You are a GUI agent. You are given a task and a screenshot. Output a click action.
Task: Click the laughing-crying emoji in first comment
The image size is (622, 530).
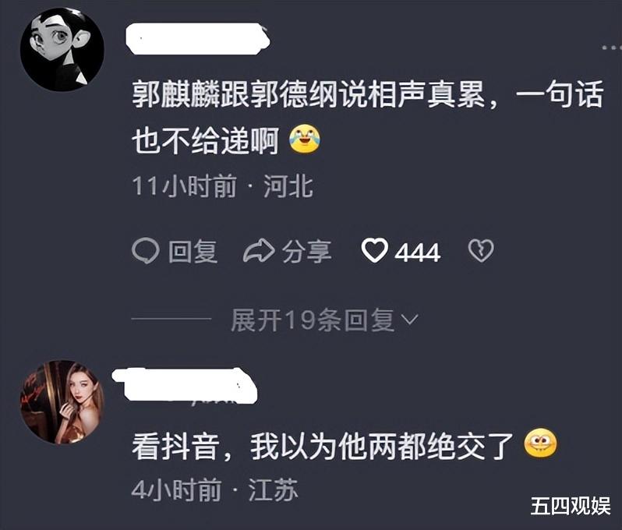pos(304,140)
